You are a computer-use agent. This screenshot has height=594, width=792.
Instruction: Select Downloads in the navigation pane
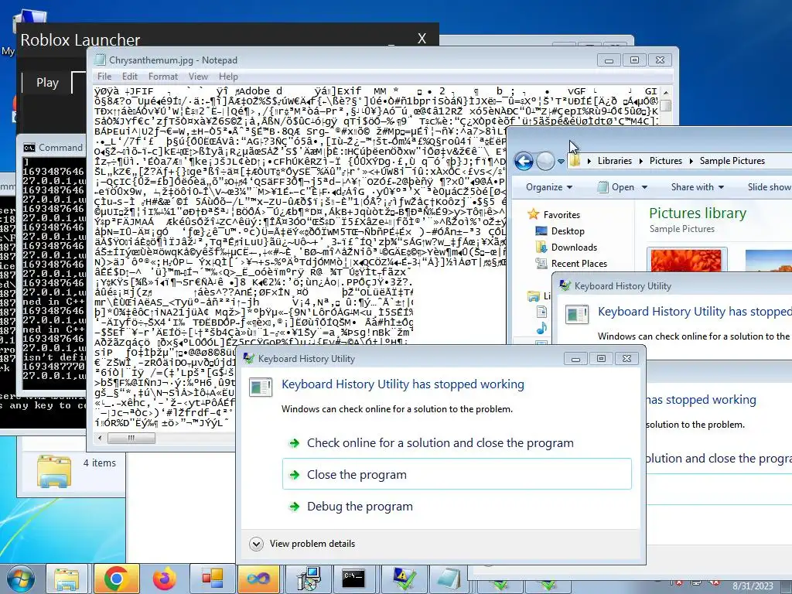pos(574,247)
